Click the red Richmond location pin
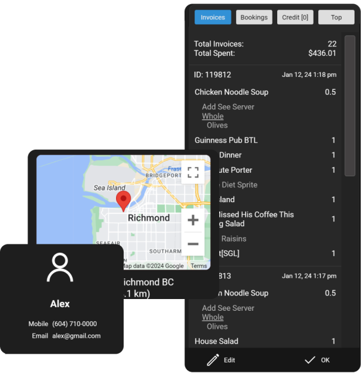Viewport: 361px width, 376px height. coord(123,200)
